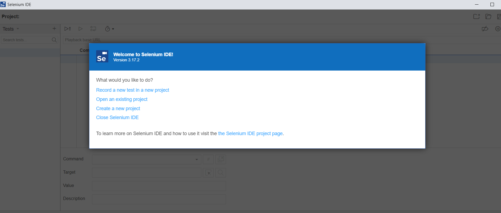Click the Save project icon
The width and height of the screenshot is (501, 213).
point(499,17)
